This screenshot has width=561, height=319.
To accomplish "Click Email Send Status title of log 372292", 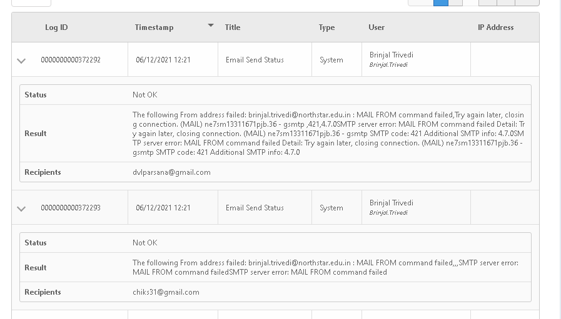I will pos(255,60).
